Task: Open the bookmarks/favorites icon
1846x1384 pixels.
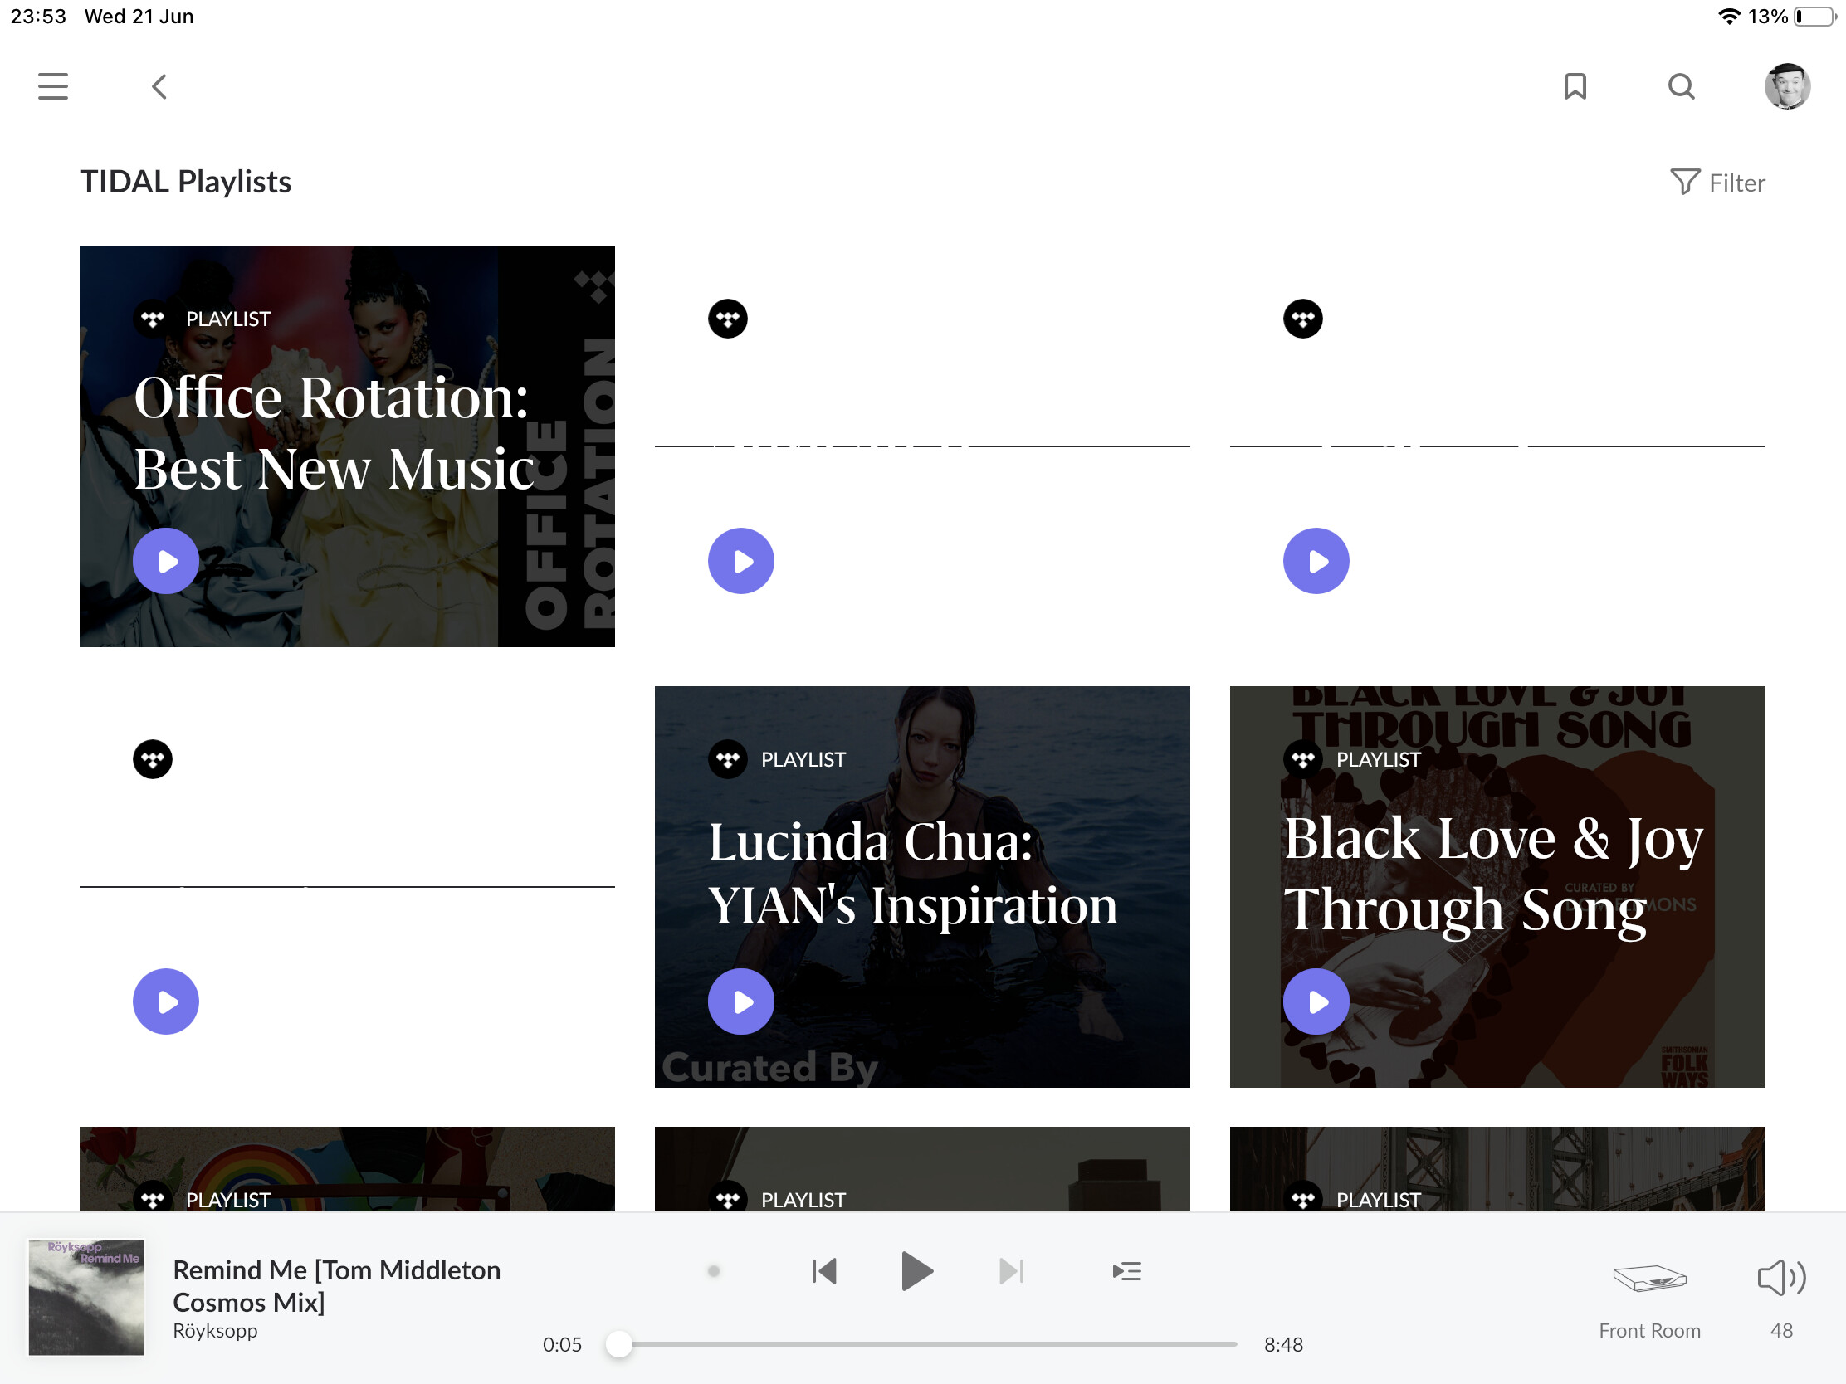Action: click(1575, 86)
